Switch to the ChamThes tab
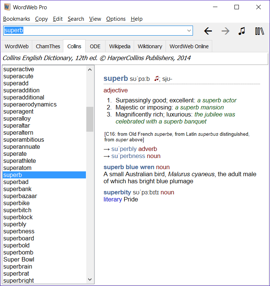The image size is (270, 286). coord(48,46)
